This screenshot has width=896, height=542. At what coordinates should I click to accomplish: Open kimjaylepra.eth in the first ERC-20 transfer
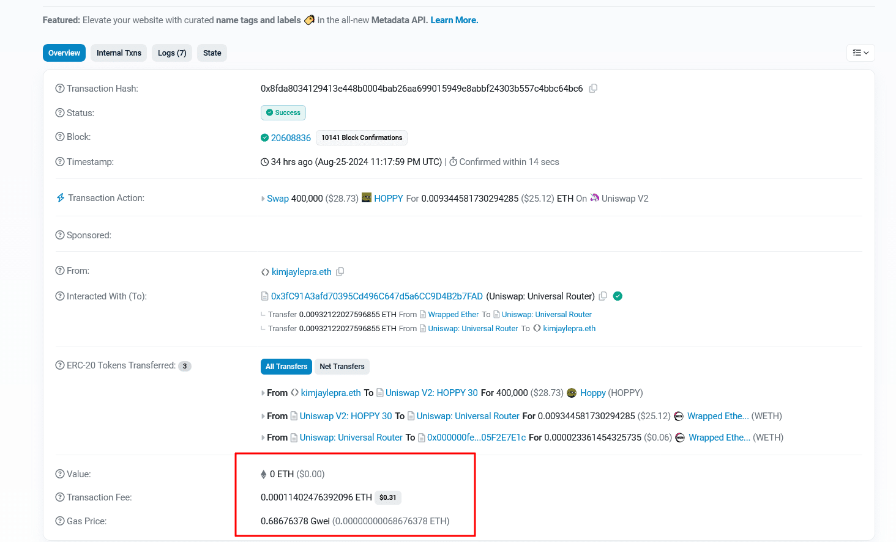(331, 393)
